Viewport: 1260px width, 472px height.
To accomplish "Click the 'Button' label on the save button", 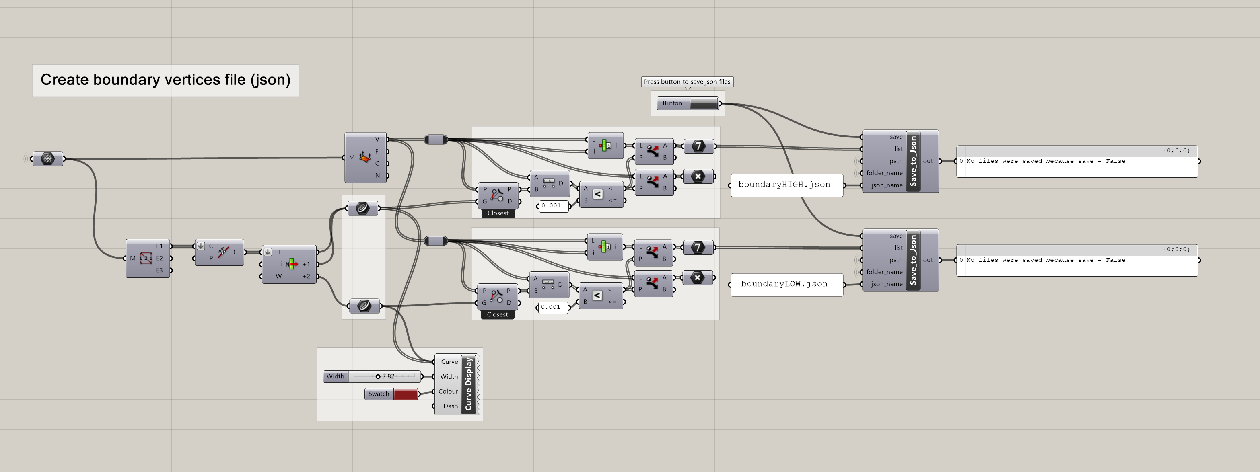I will click(672, 103).
